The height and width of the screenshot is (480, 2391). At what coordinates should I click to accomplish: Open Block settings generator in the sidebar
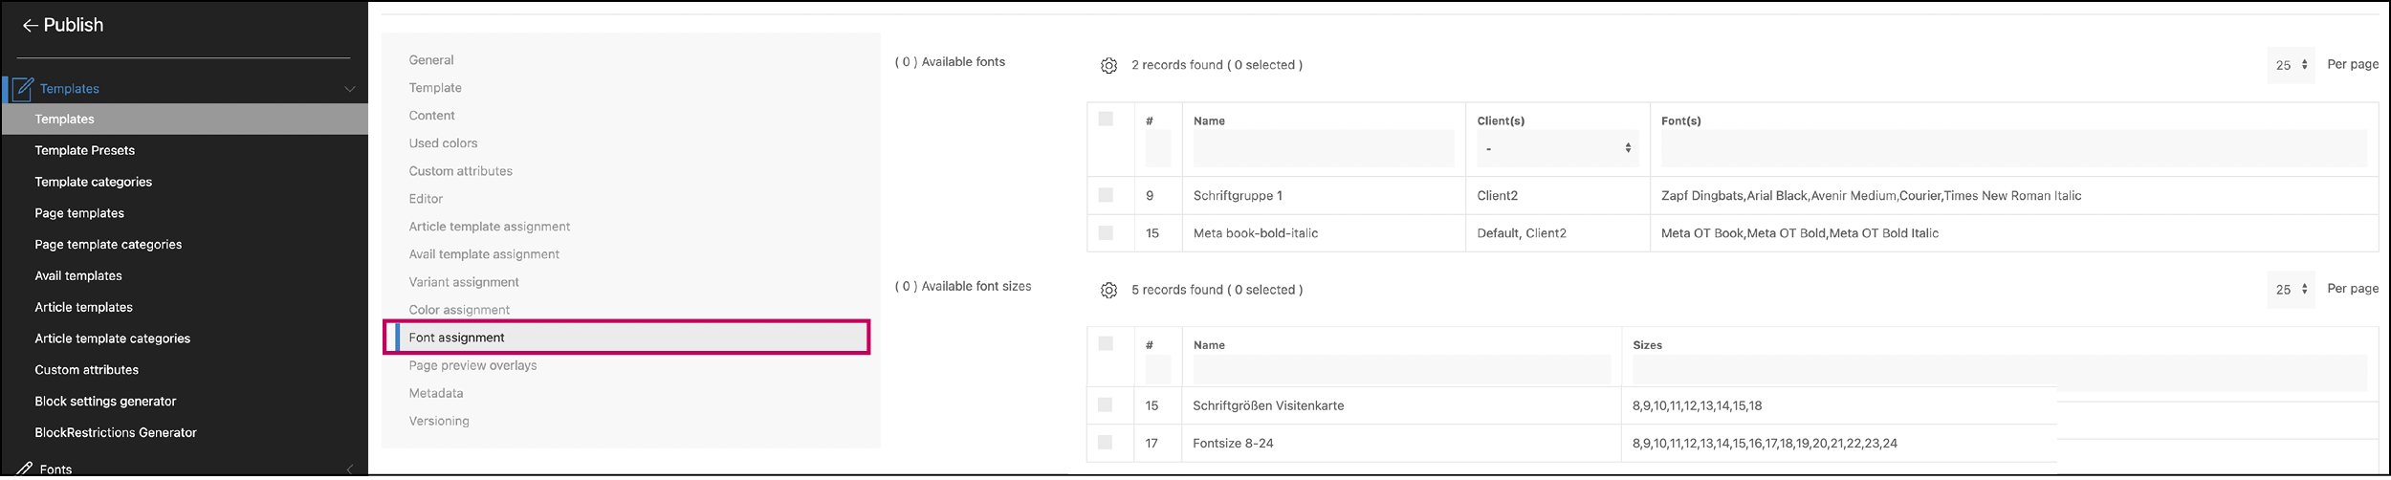pyautogui.click(x=105, y=402)
